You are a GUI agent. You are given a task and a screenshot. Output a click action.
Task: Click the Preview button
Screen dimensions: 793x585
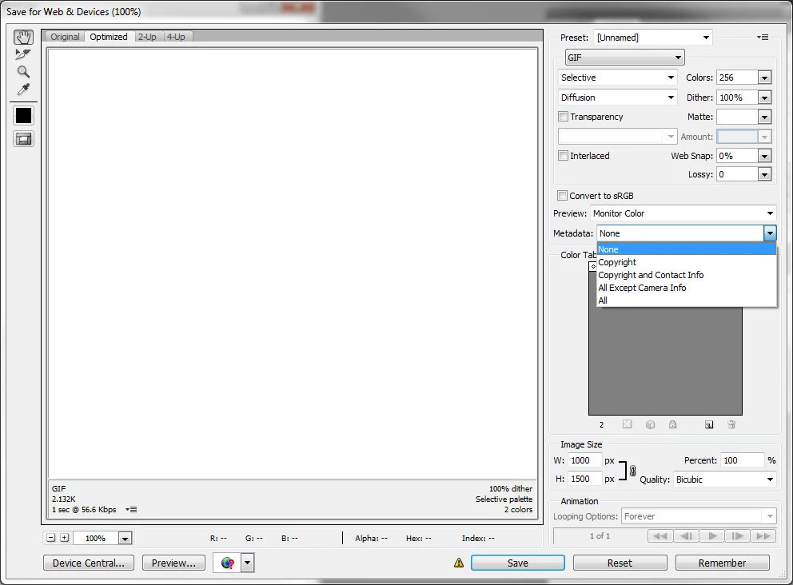click(173, 563)
